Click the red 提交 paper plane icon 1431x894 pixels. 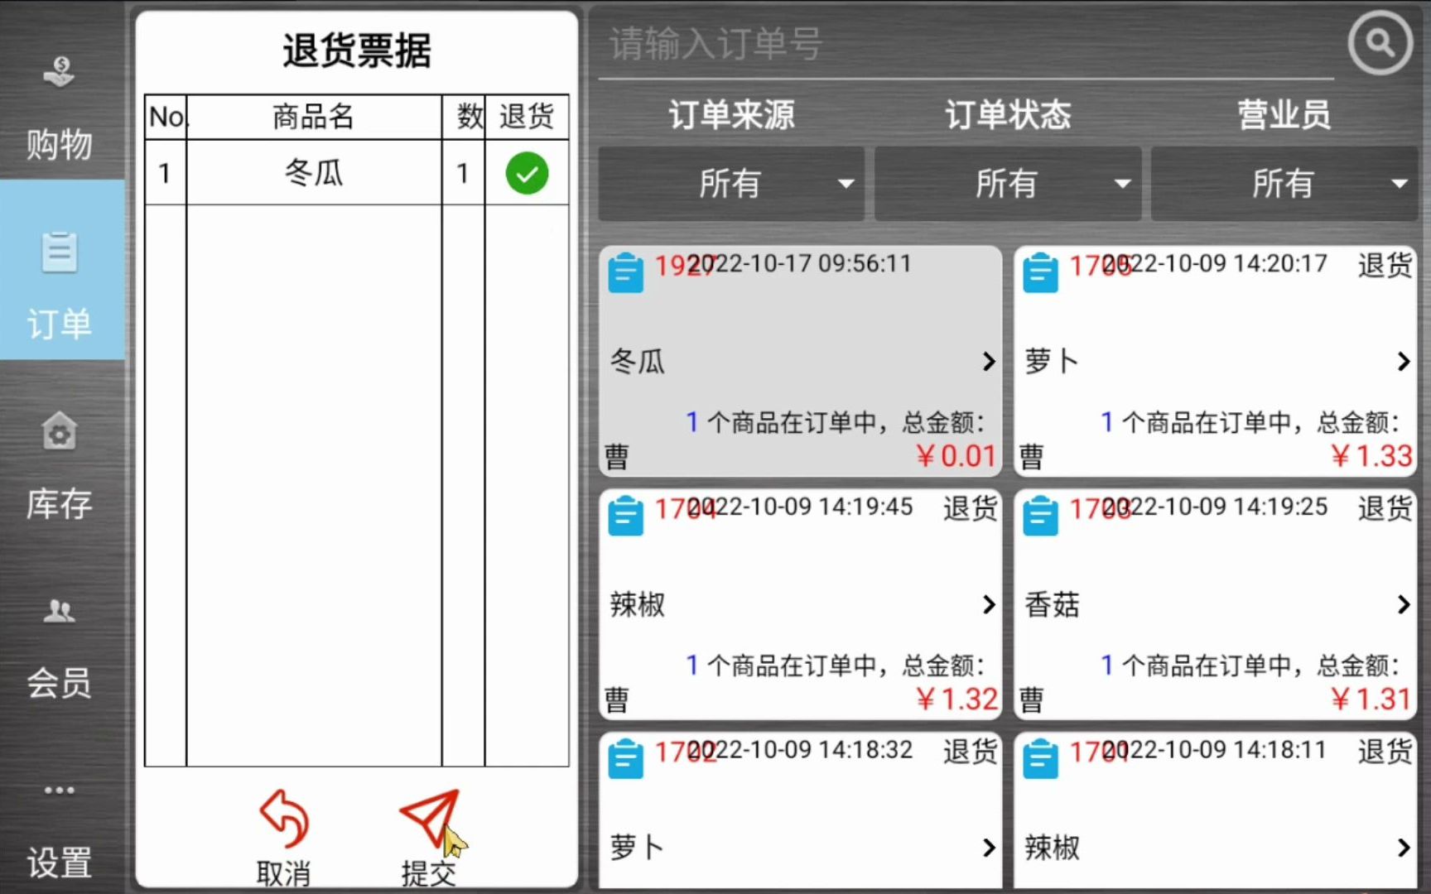click(x=429, y=818)
